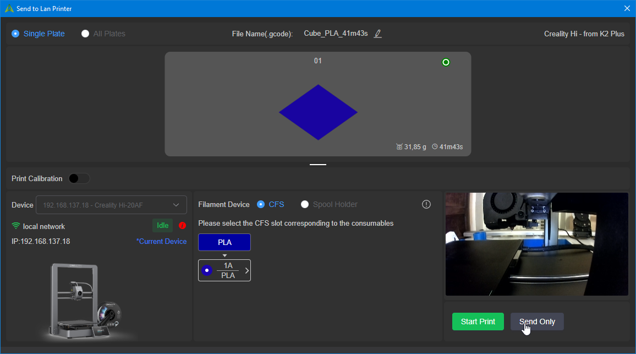The height and width of the screenshot is (354, 636).
Task: Click the *Current Device link
Action: [161, 241]
